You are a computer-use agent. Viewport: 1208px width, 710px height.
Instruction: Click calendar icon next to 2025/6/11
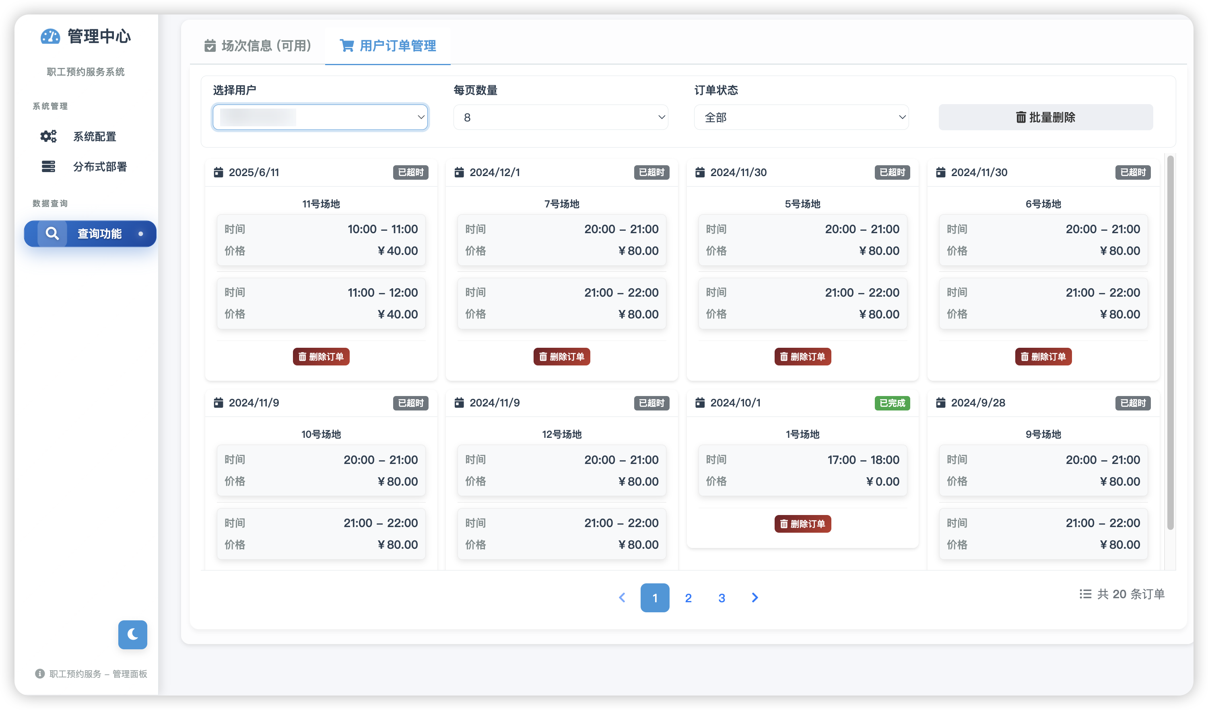coord(219,172)
